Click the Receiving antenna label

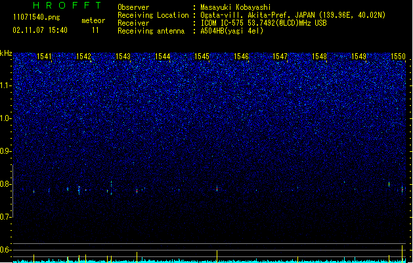tap(151, 31)
